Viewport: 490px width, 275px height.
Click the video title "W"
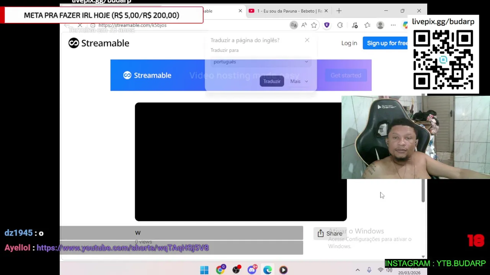[x=138, y=233]
